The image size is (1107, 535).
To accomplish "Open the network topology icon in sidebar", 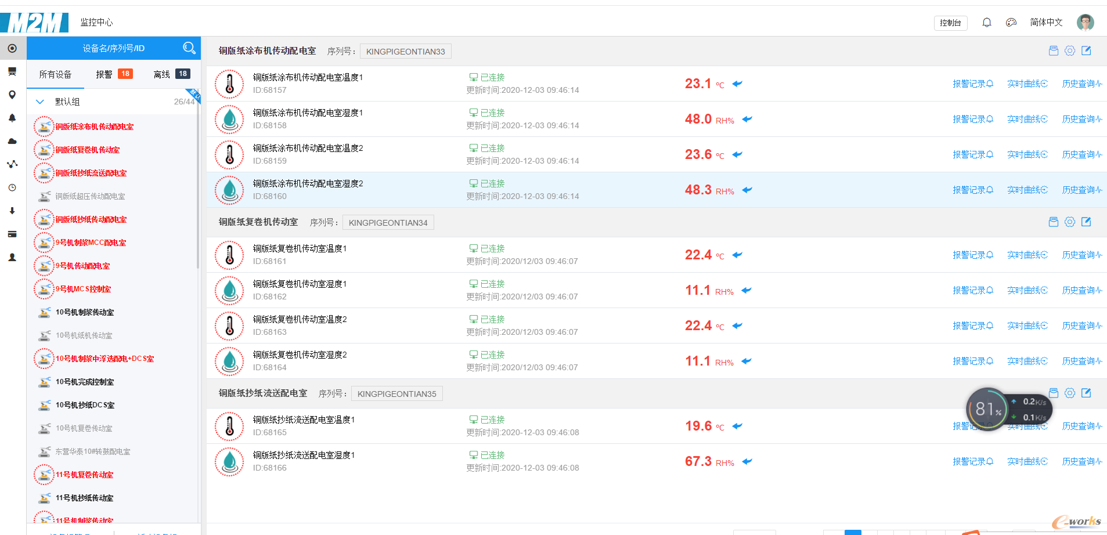I will point(12,164).
